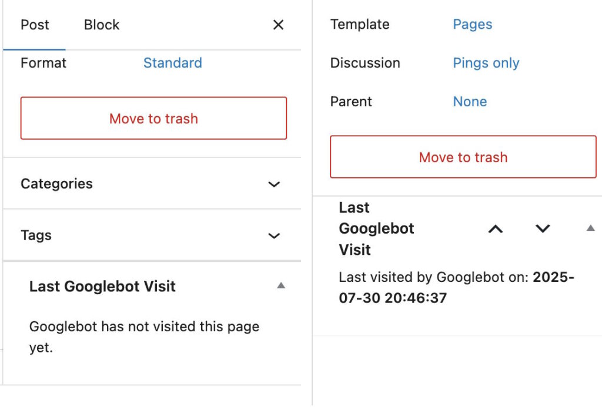The height and width of the screenshot is (407, 602).
Task: Click the down arrow on Last Googlebot Visit box
Action: tap(541, 228)
